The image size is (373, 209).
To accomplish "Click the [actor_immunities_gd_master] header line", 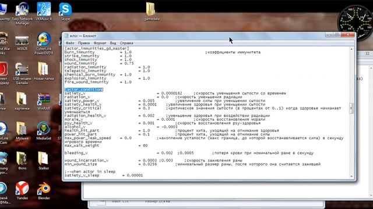I will pos(97,48).
